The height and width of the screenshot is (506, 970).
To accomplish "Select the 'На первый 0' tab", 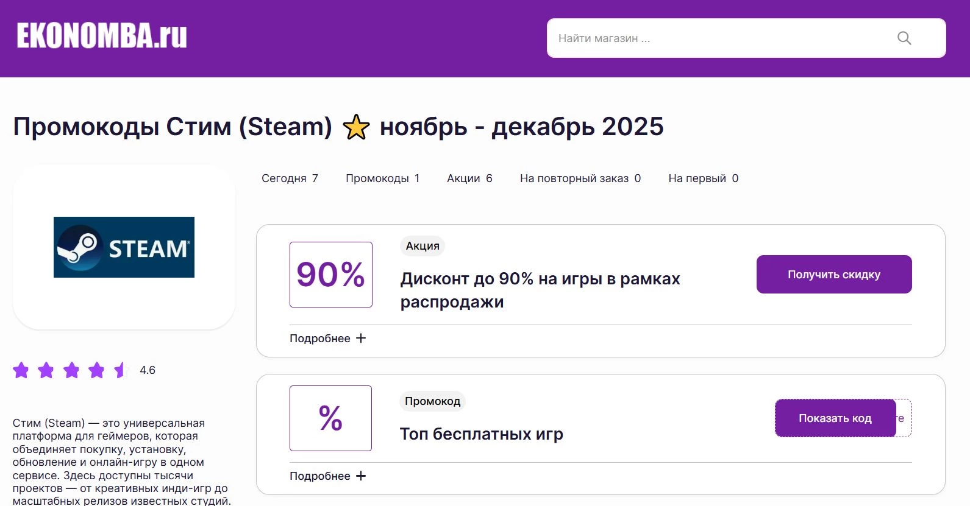I will pos(703,178).
